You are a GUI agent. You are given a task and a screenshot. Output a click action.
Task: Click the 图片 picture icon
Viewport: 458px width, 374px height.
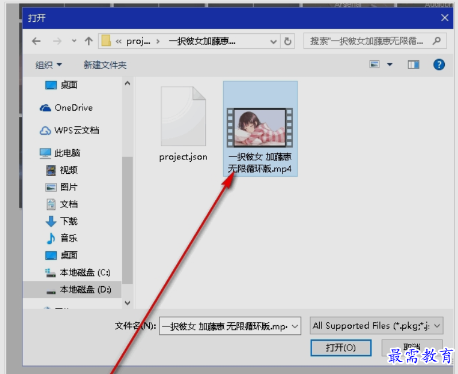click(x=51, y=187)
